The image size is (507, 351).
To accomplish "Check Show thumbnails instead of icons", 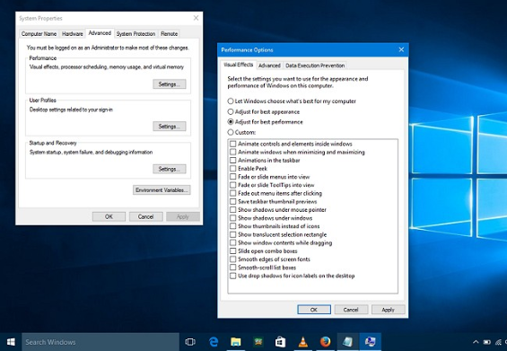I will click(x=232, y=226).
